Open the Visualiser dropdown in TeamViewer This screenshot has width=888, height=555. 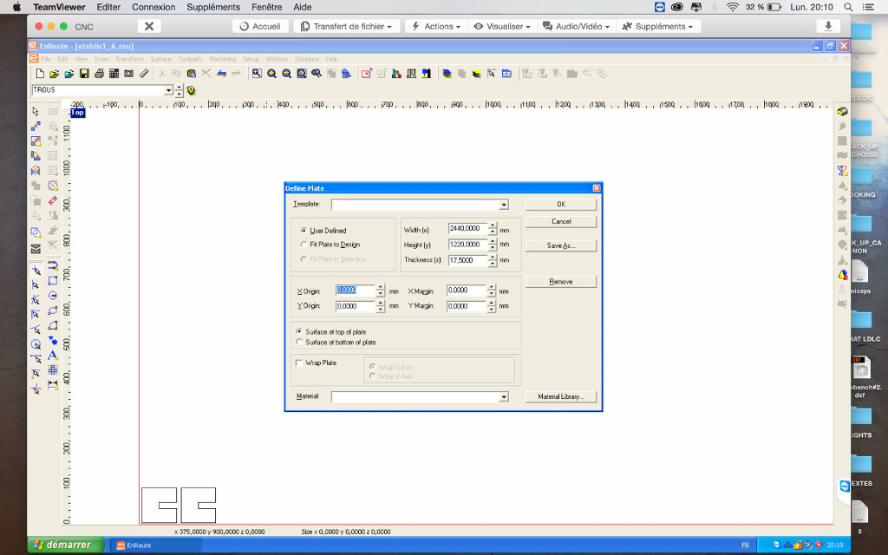(x=502, y=26)
